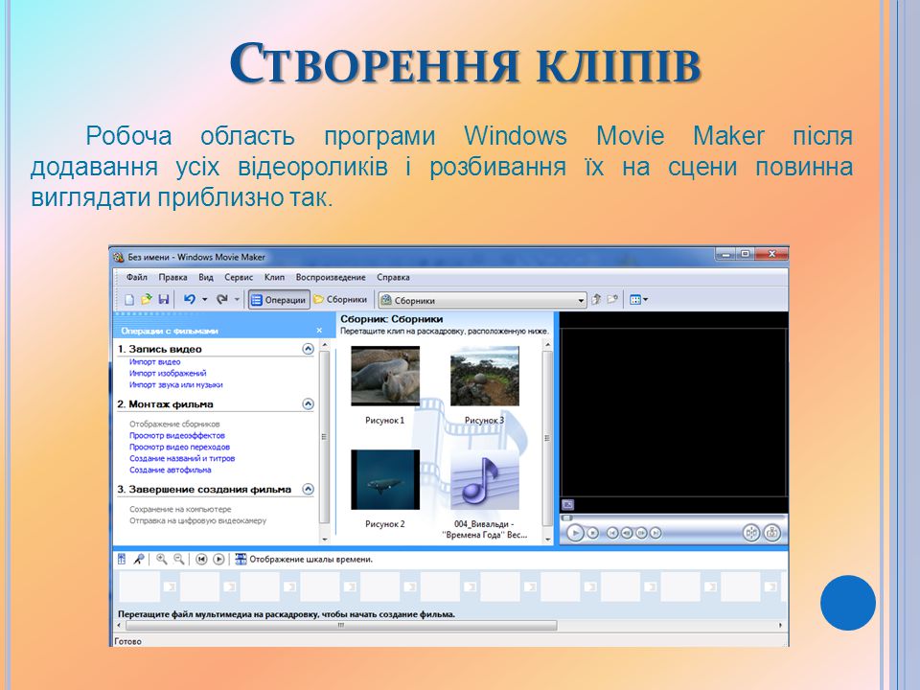Switch to Отображение шкалы времени view

click(304, 559)
